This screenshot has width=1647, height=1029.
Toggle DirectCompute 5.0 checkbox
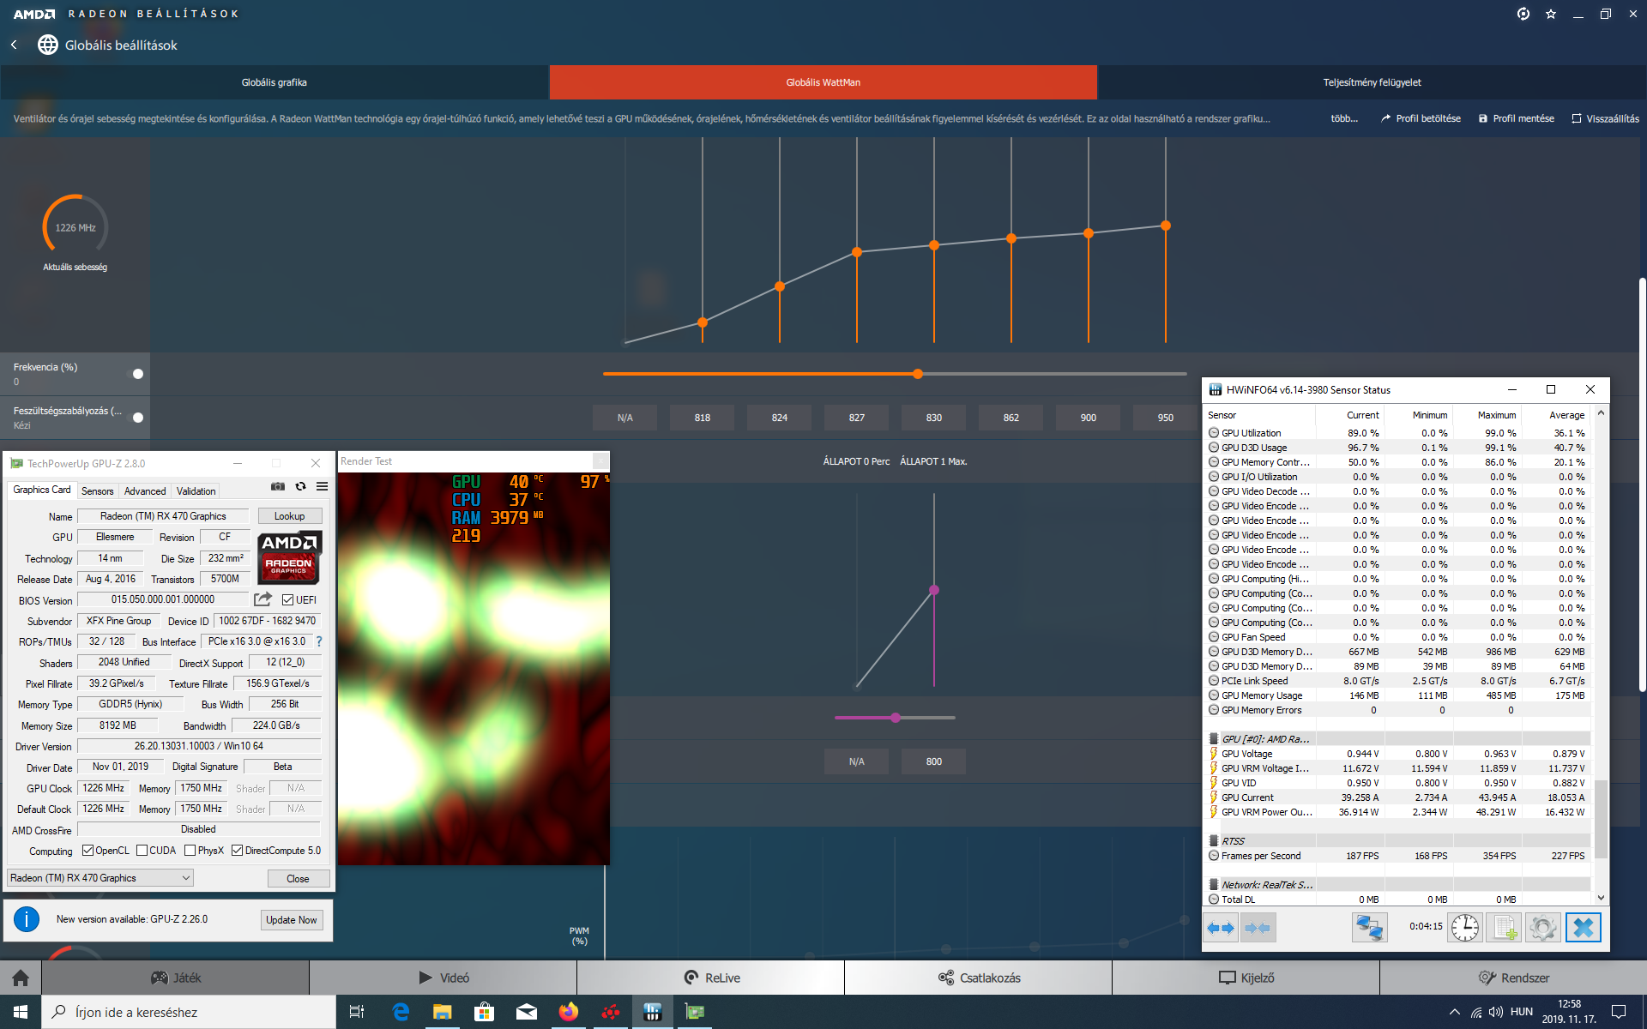click(x=237, y=851)
